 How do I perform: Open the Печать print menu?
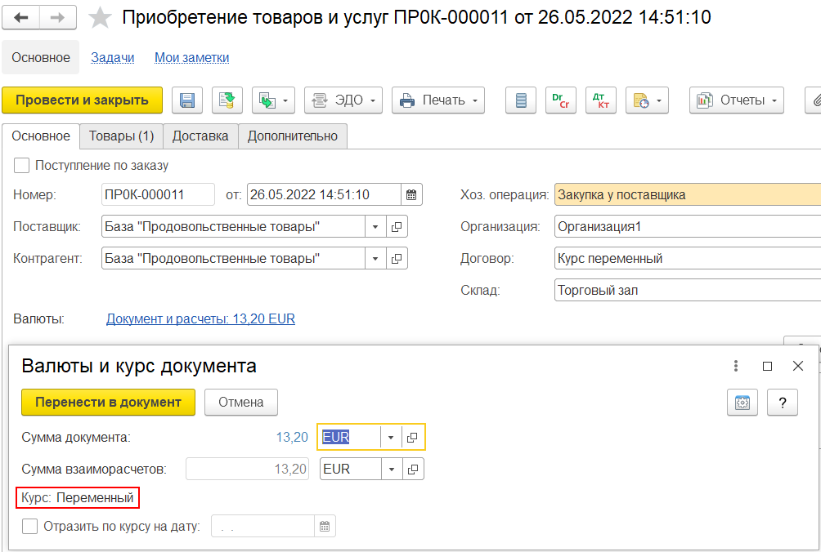438,100
